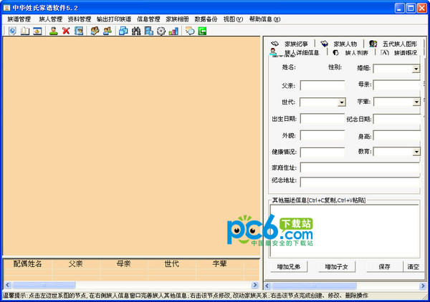Switch to the 族人列表 tab
The image size is (430, 302).
351,52
